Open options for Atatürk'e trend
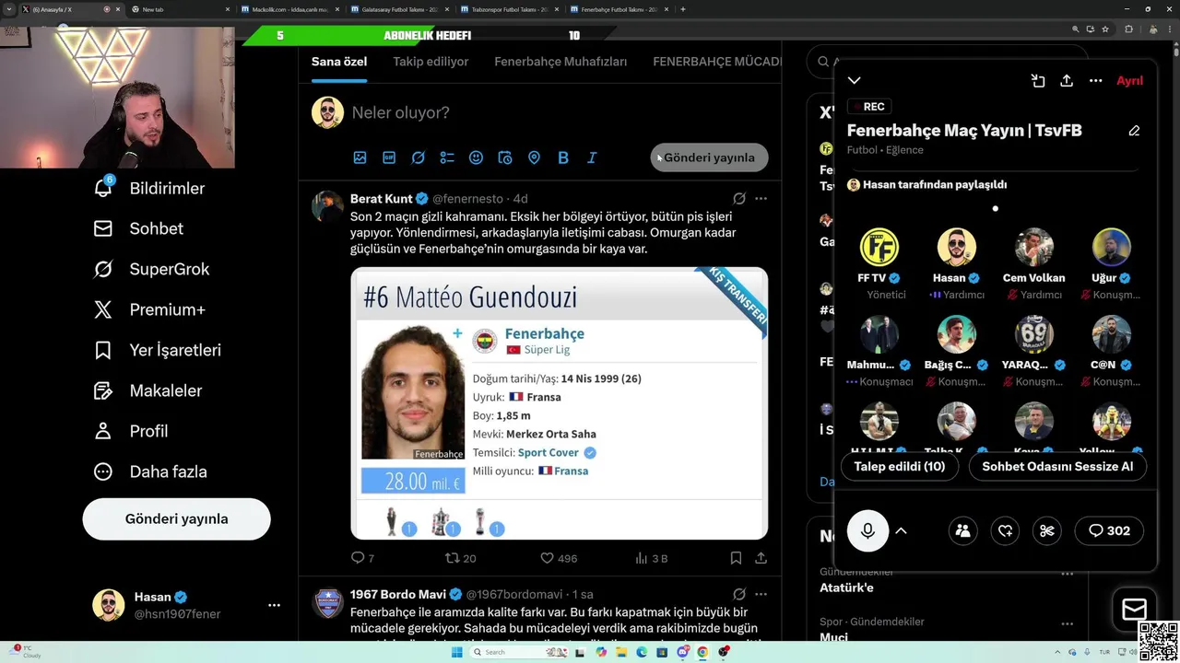This screenshot has width=1180, height=663. [1068, 574]
